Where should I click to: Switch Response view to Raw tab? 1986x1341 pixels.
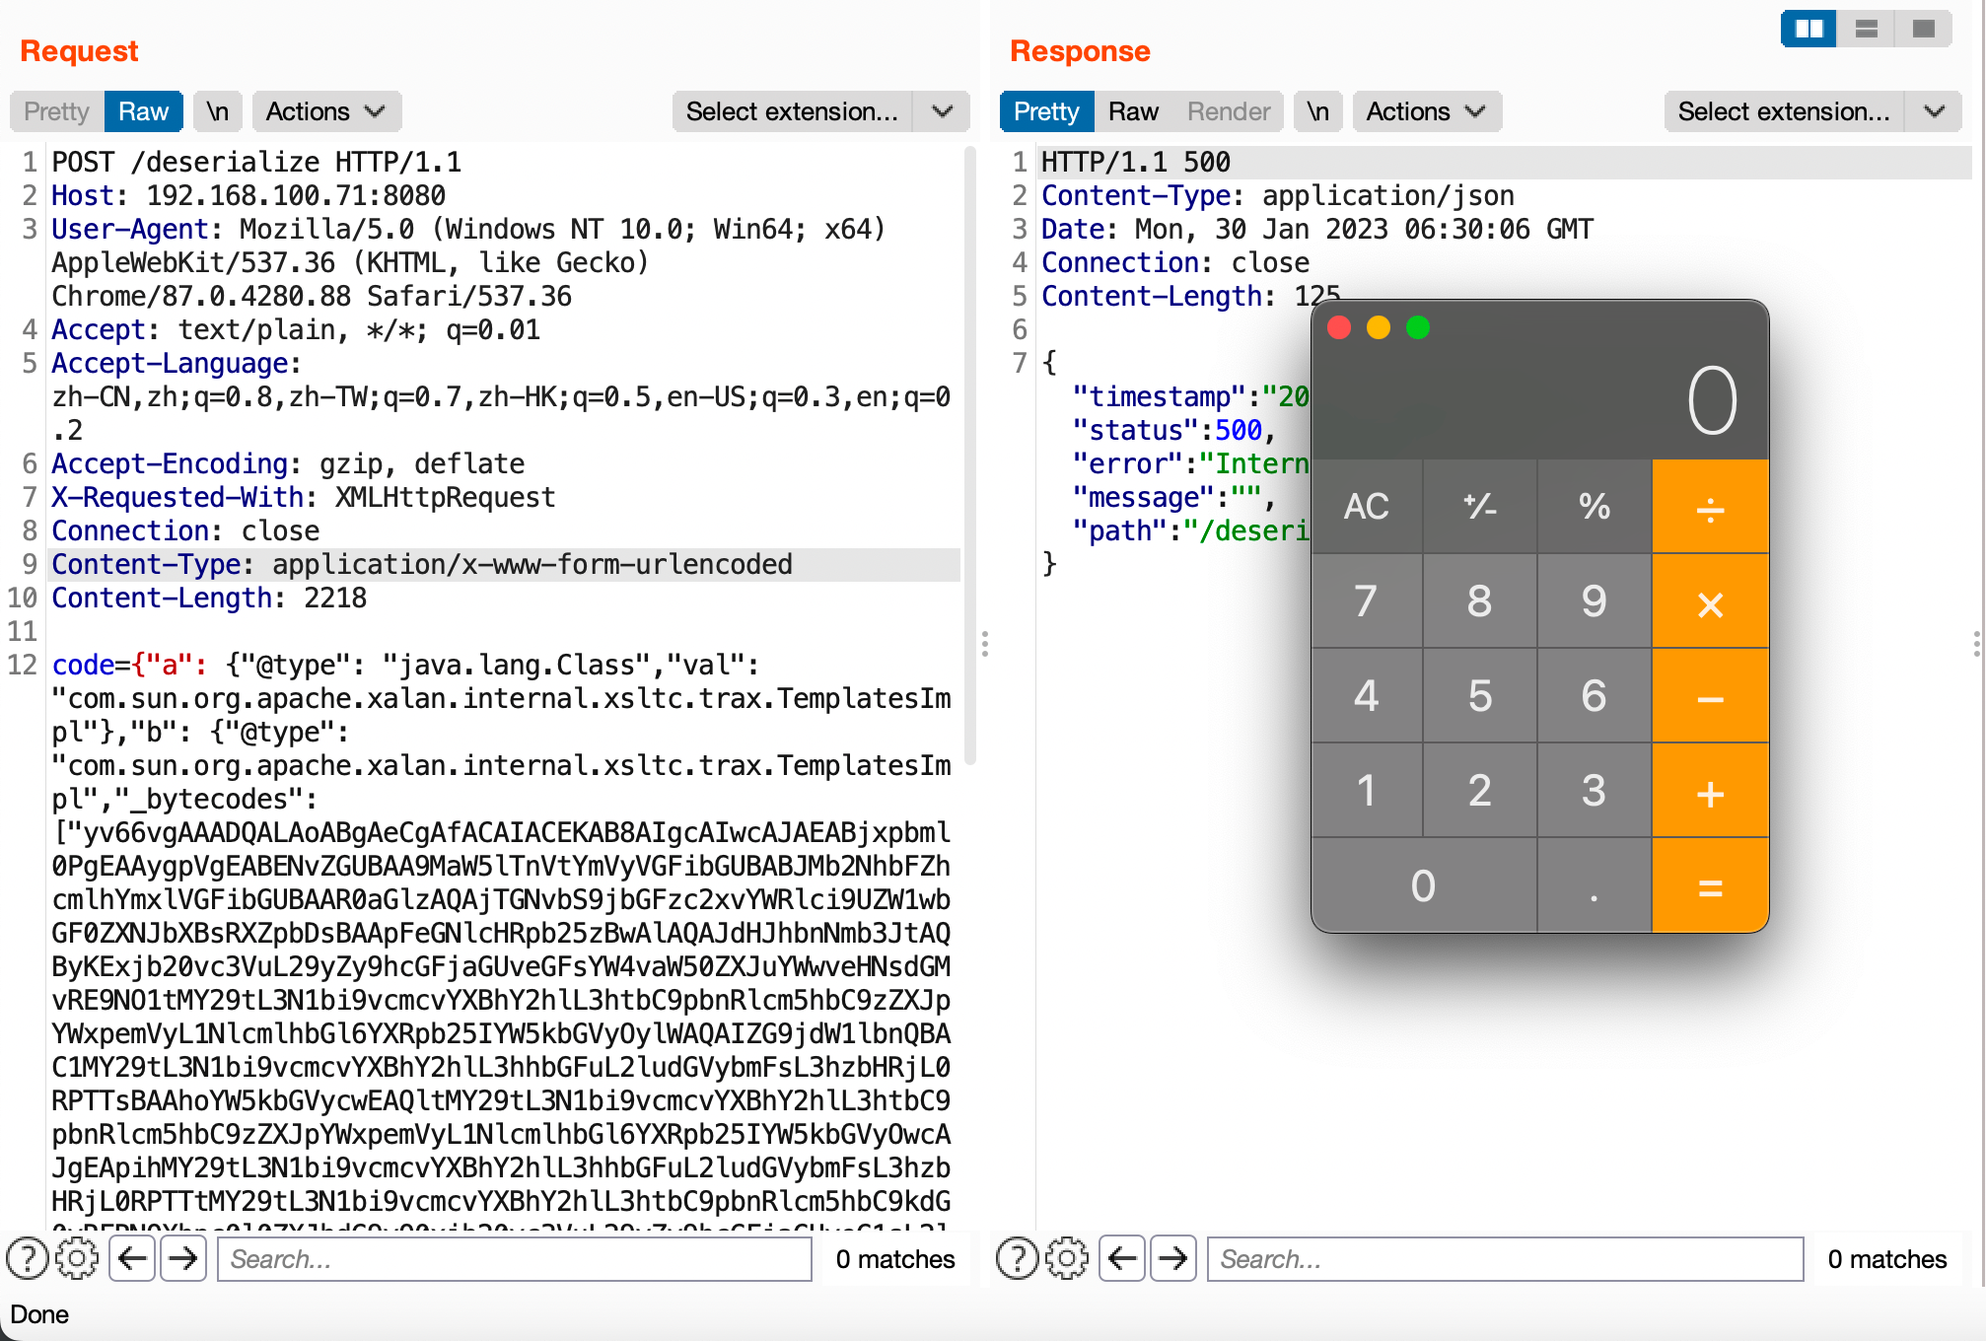(x=1133, y=111)
